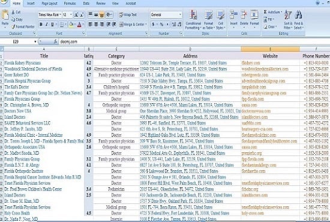Increase font size with Grow Font
This screenshot has height=222, width=330.
[x=76, y=15]
